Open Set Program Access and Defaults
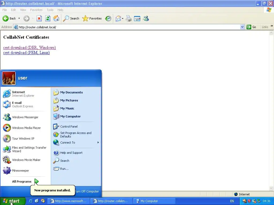The height and width of the screenshot is (205, 274). pyautogui.click(x=76, y=135)
